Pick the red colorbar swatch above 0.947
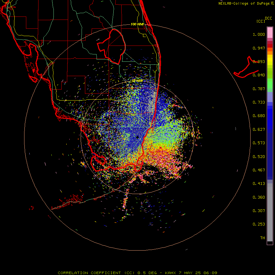Viewport: 275px width, 275px height. pyautogui.click(x=270, y=46)
